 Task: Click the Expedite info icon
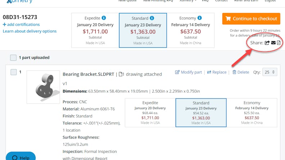(104, 18)
